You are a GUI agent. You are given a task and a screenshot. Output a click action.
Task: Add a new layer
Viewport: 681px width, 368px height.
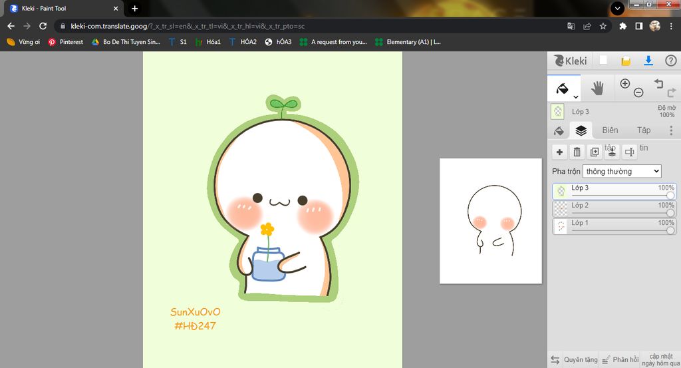point(559,152)
